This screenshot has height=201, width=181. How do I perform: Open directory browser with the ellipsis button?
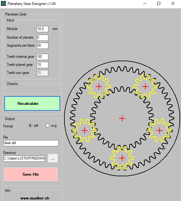click(53, 158)
